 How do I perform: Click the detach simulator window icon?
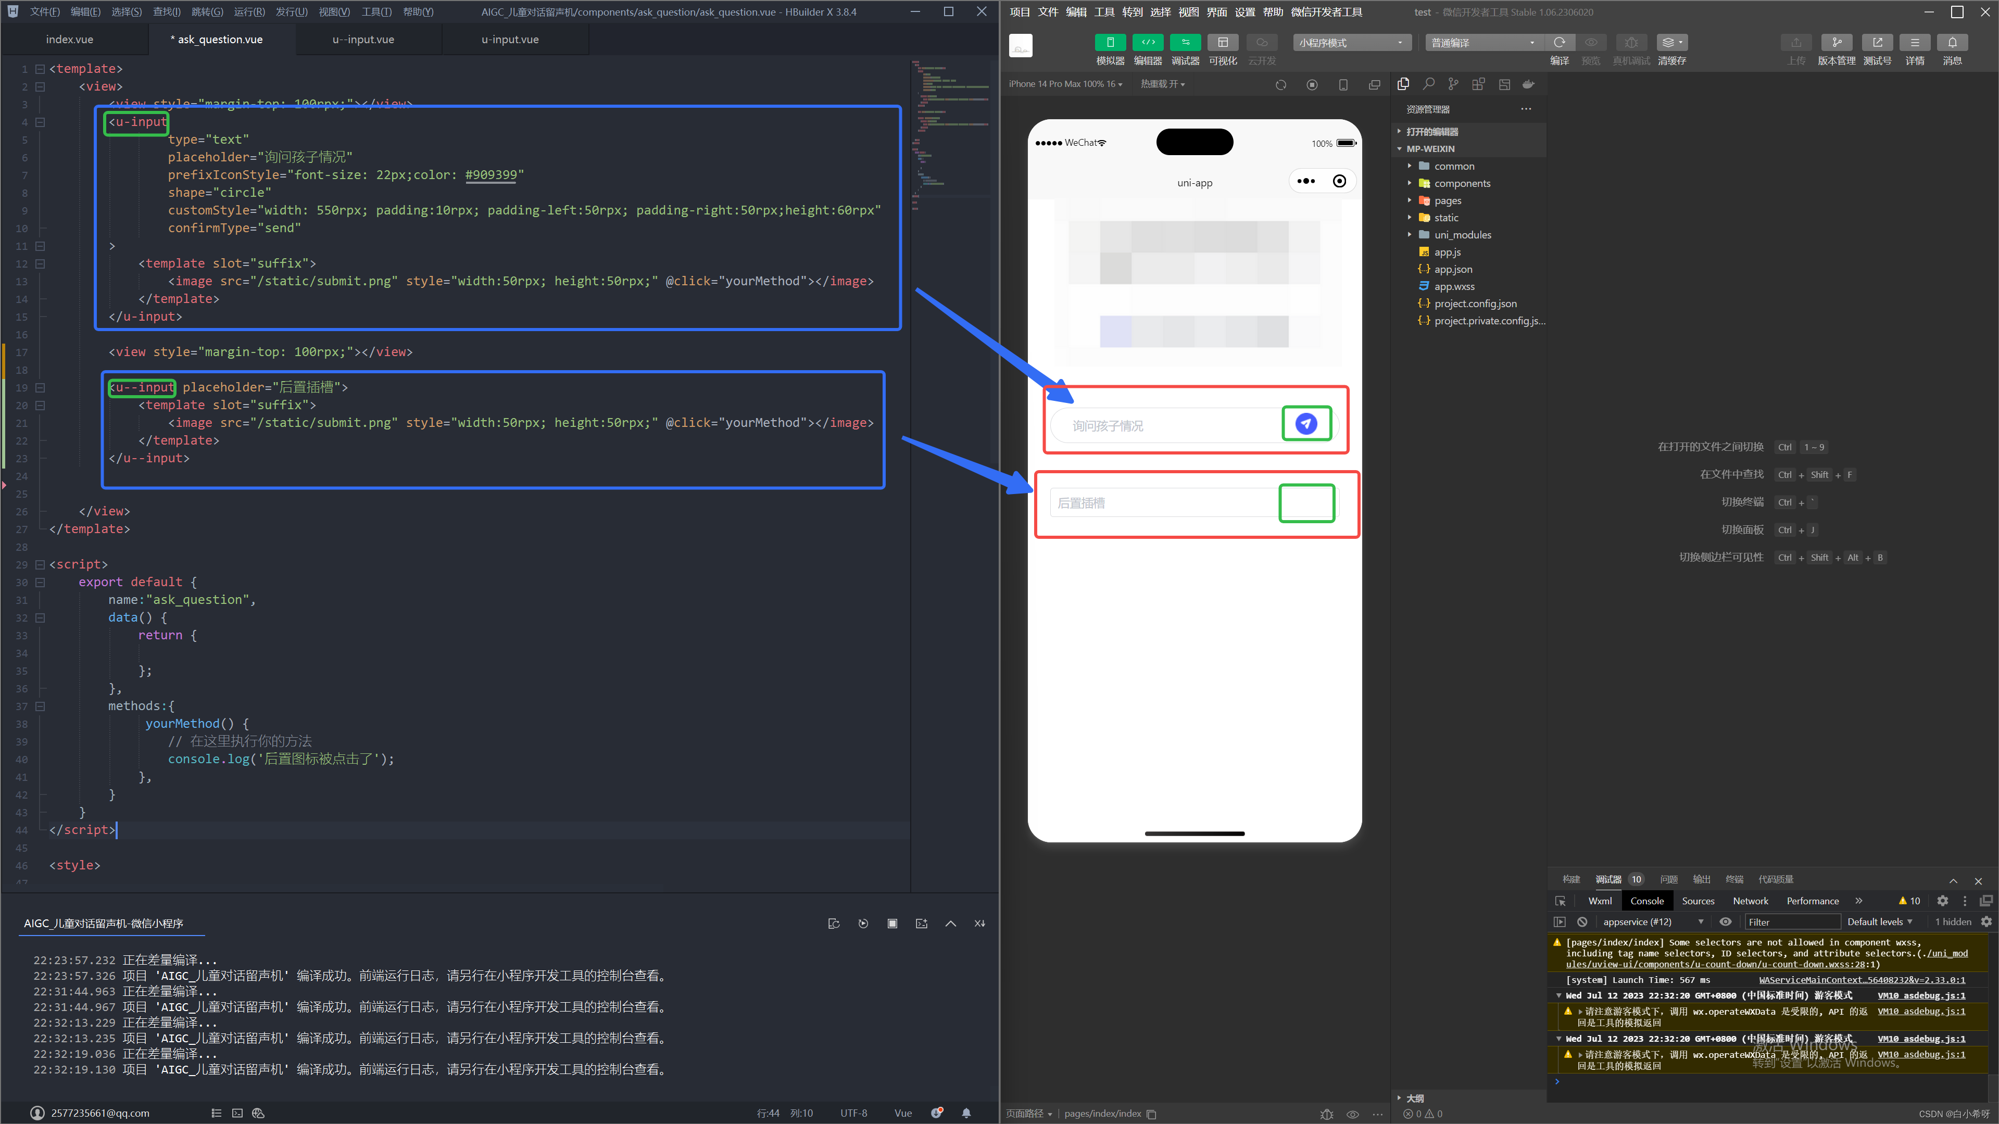click(x=1374, y=84)
